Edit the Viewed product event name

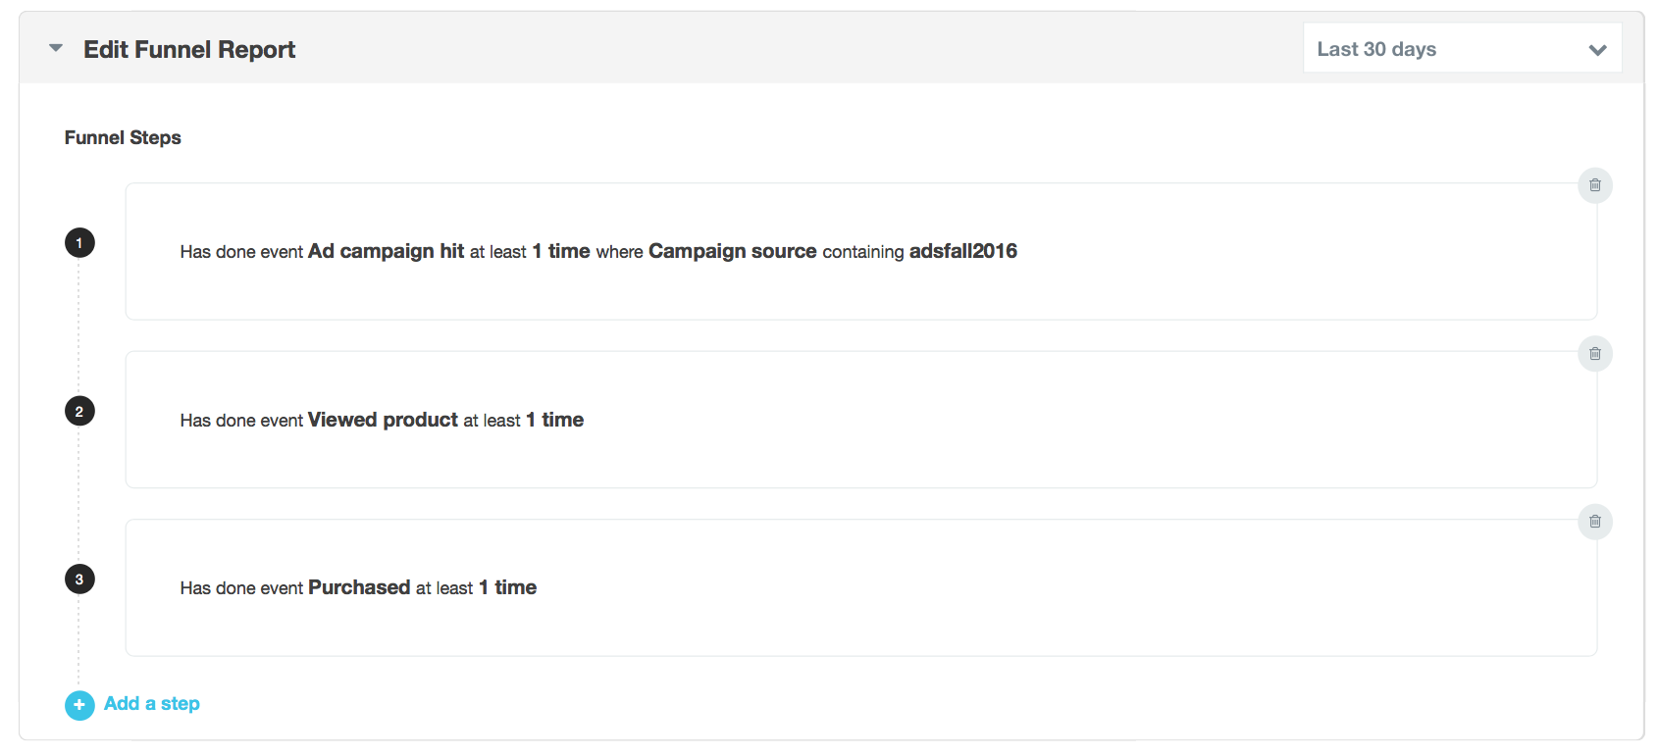pyautogui.click(x=383, y=420)
